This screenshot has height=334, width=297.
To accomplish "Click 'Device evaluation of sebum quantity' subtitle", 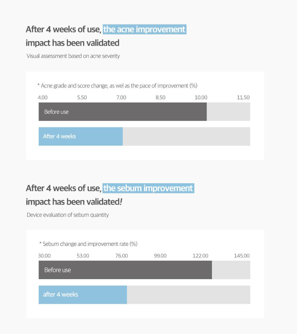I will pos(68,215).
